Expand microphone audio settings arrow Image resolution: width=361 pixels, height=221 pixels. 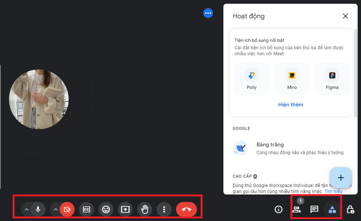26,209
